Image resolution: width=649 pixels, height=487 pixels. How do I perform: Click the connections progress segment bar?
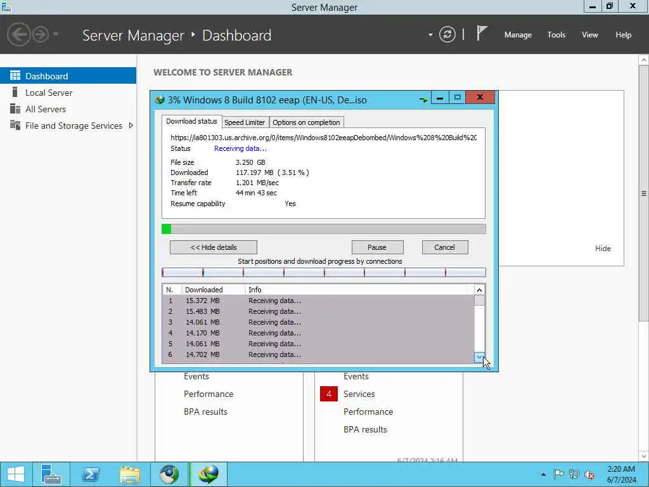tap(324, 272)
